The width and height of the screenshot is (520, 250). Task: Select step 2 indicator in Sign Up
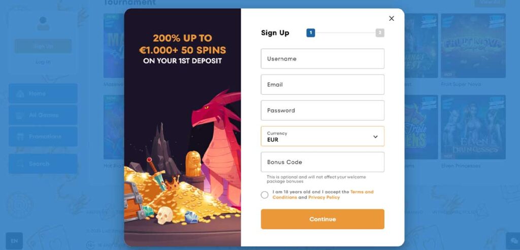coord(380,33)
